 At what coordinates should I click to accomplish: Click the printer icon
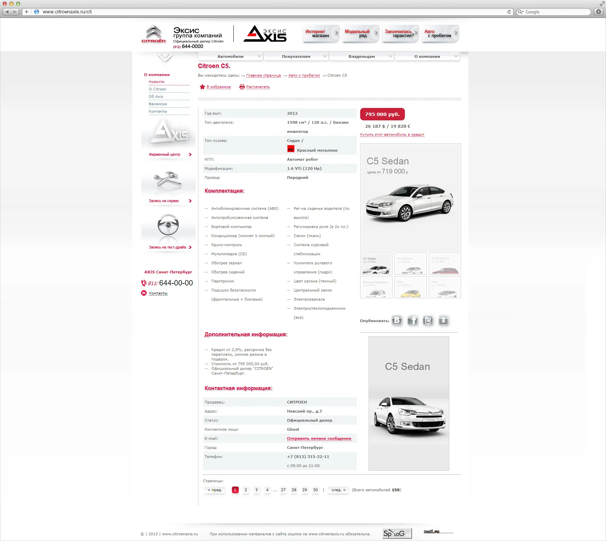pos(242,87)
